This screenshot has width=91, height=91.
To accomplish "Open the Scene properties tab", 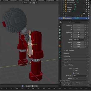I will (60, 39).
